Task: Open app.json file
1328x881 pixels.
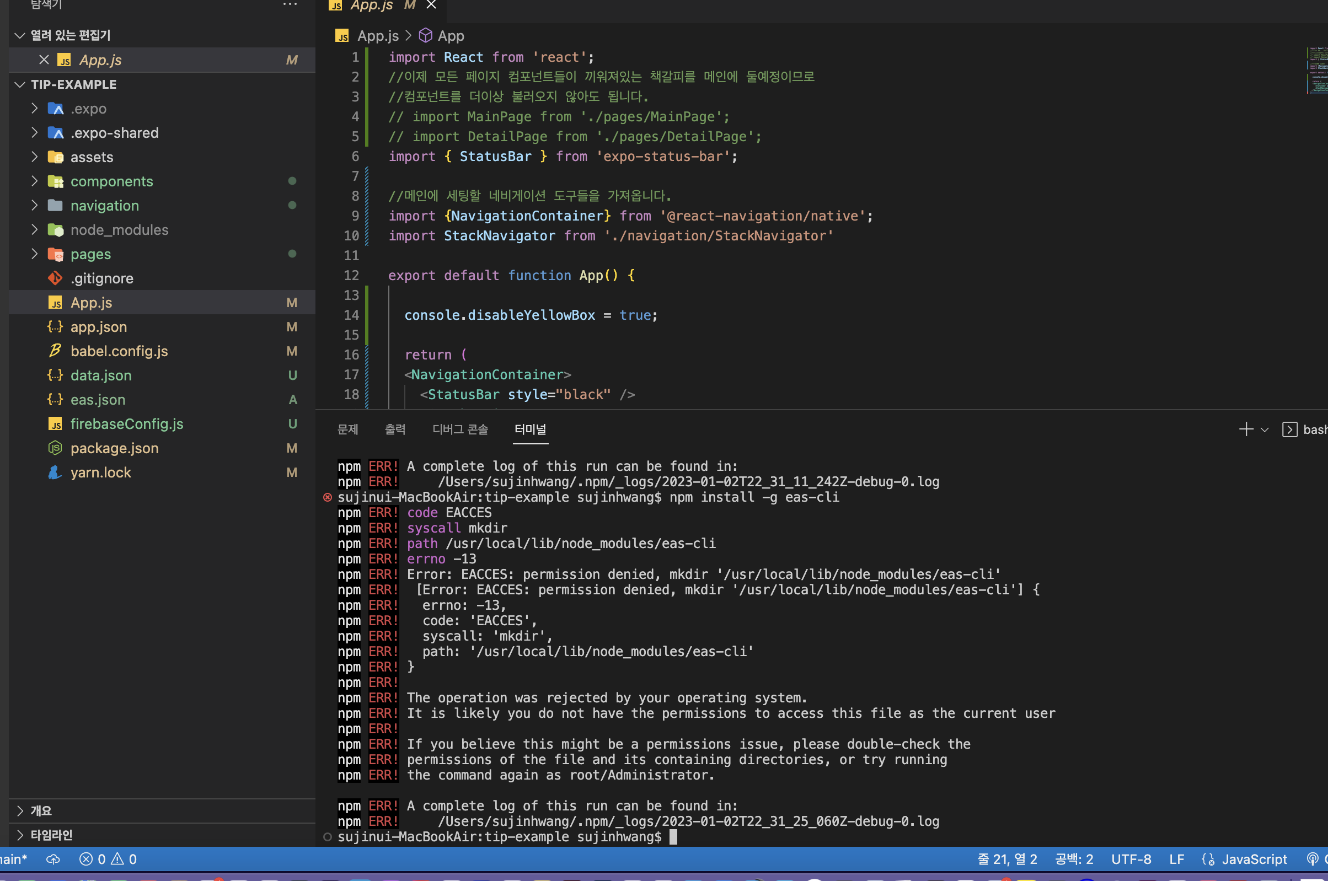Action: (163, 326)
